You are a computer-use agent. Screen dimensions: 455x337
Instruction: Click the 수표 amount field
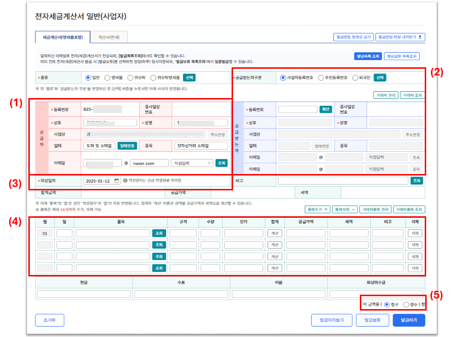point(181,294)
